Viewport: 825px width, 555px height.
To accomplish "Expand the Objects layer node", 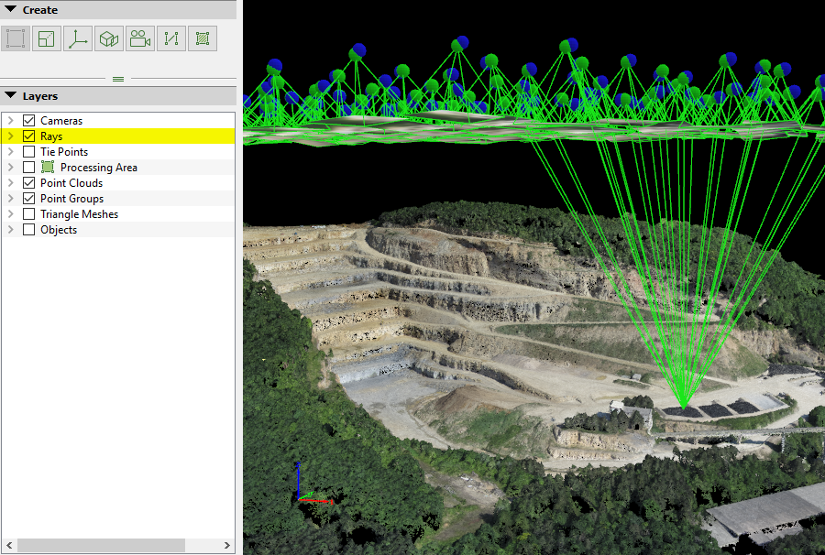I will pyautogui.click(x=10, y=230).
